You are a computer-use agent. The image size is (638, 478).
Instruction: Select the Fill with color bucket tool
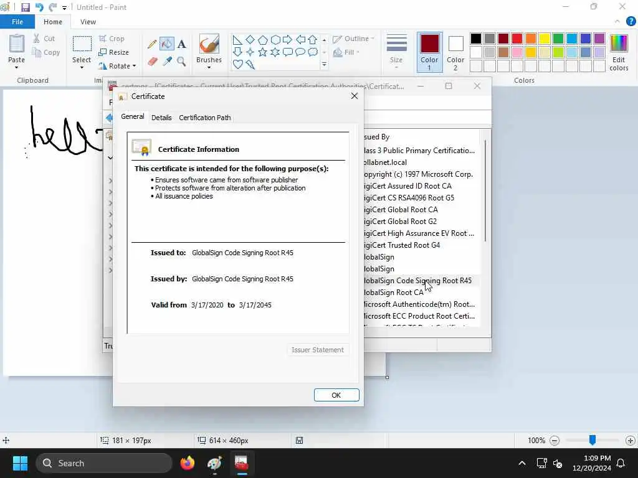coord(167,44)
